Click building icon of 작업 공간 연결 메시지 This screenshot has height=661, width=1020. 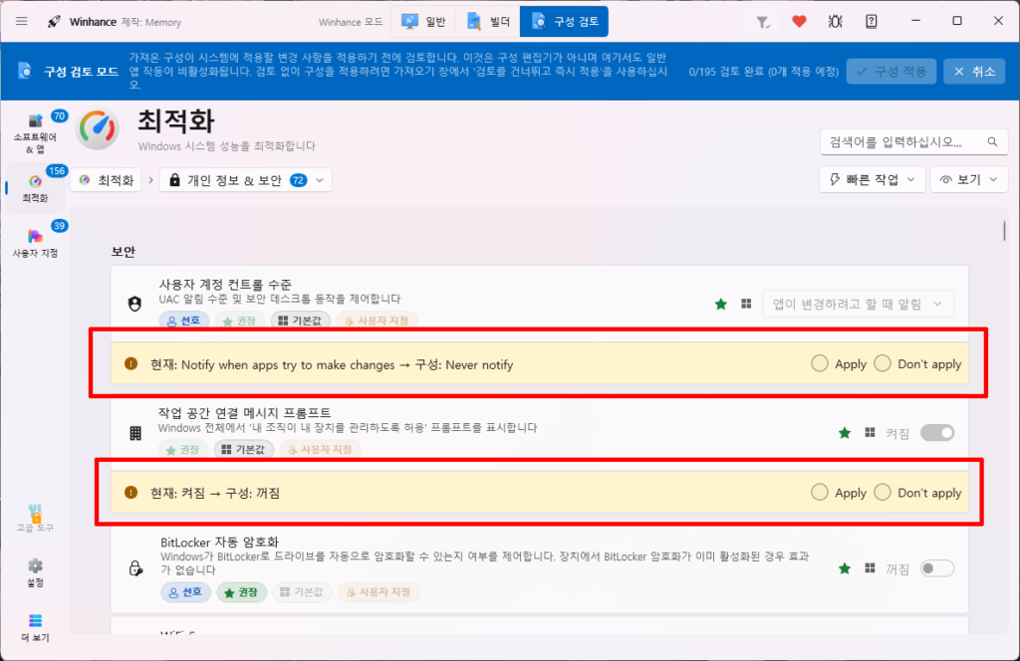[135, 433]
